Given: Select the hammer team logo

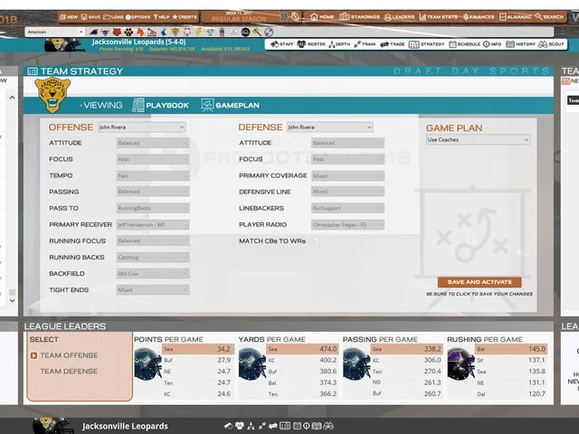Looking at the screenshot, I should click(x=257, y=33).
